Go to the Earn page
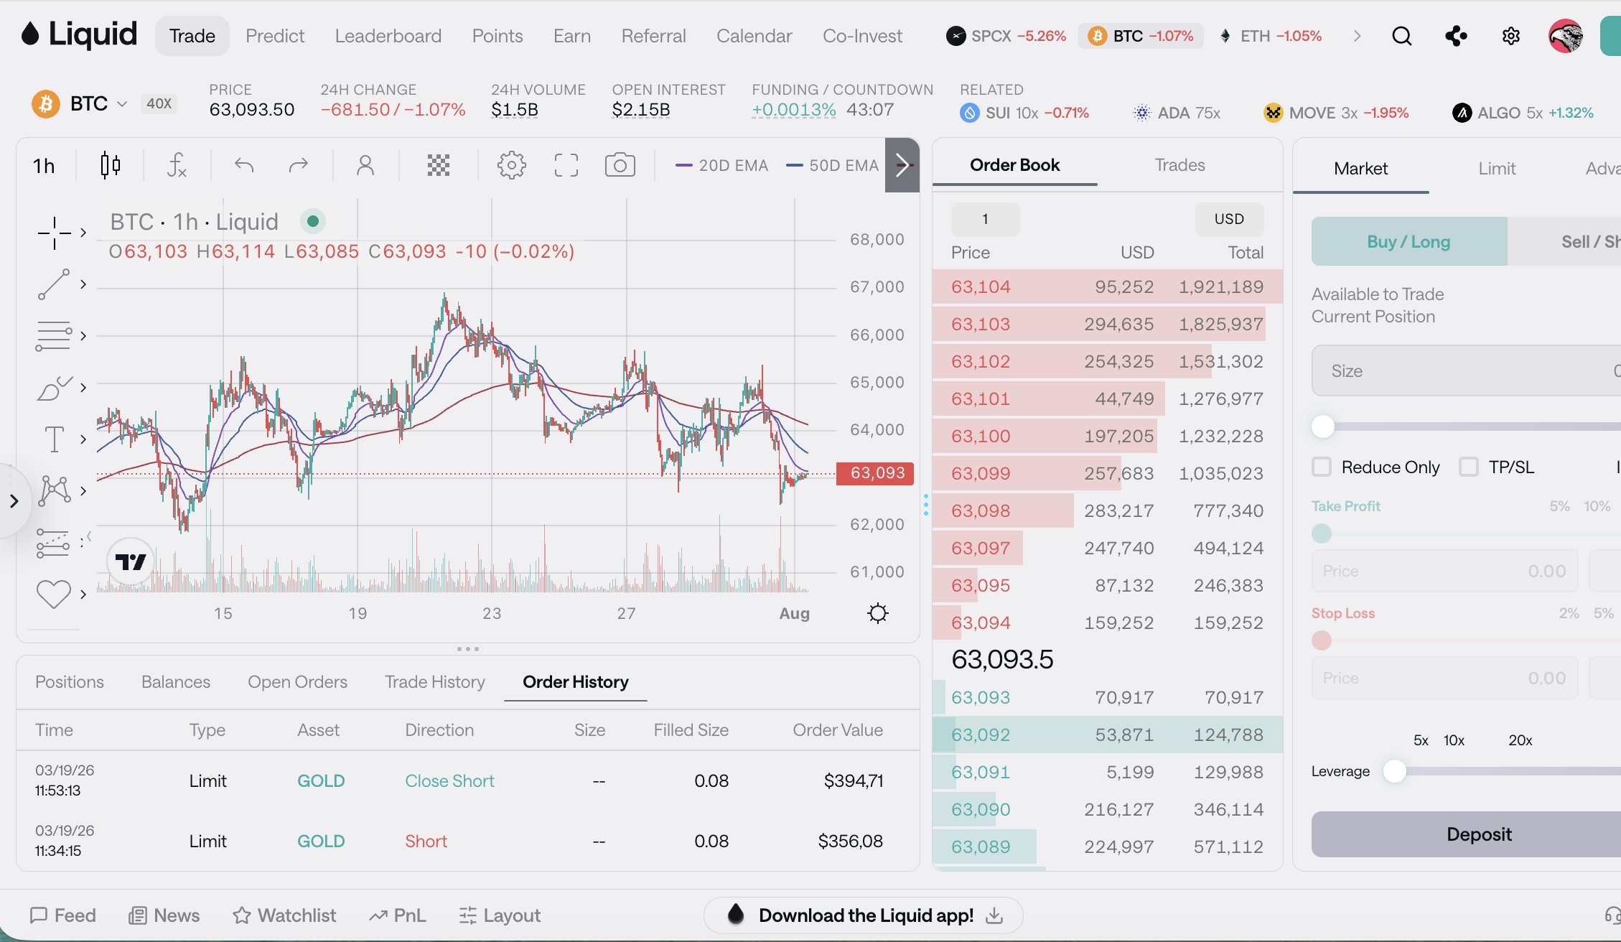The width and height of the screenshot is (1621, 942). [x=572, y=36]
